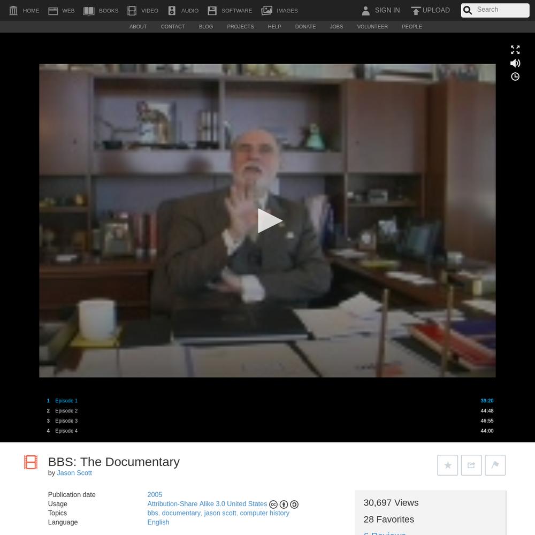Click the jason scott topic link
Screen dimensions: 535x535
(x=220, y=513)
